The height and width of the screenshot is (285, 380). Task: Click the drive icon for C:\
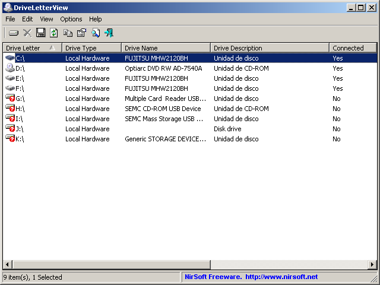10,58
